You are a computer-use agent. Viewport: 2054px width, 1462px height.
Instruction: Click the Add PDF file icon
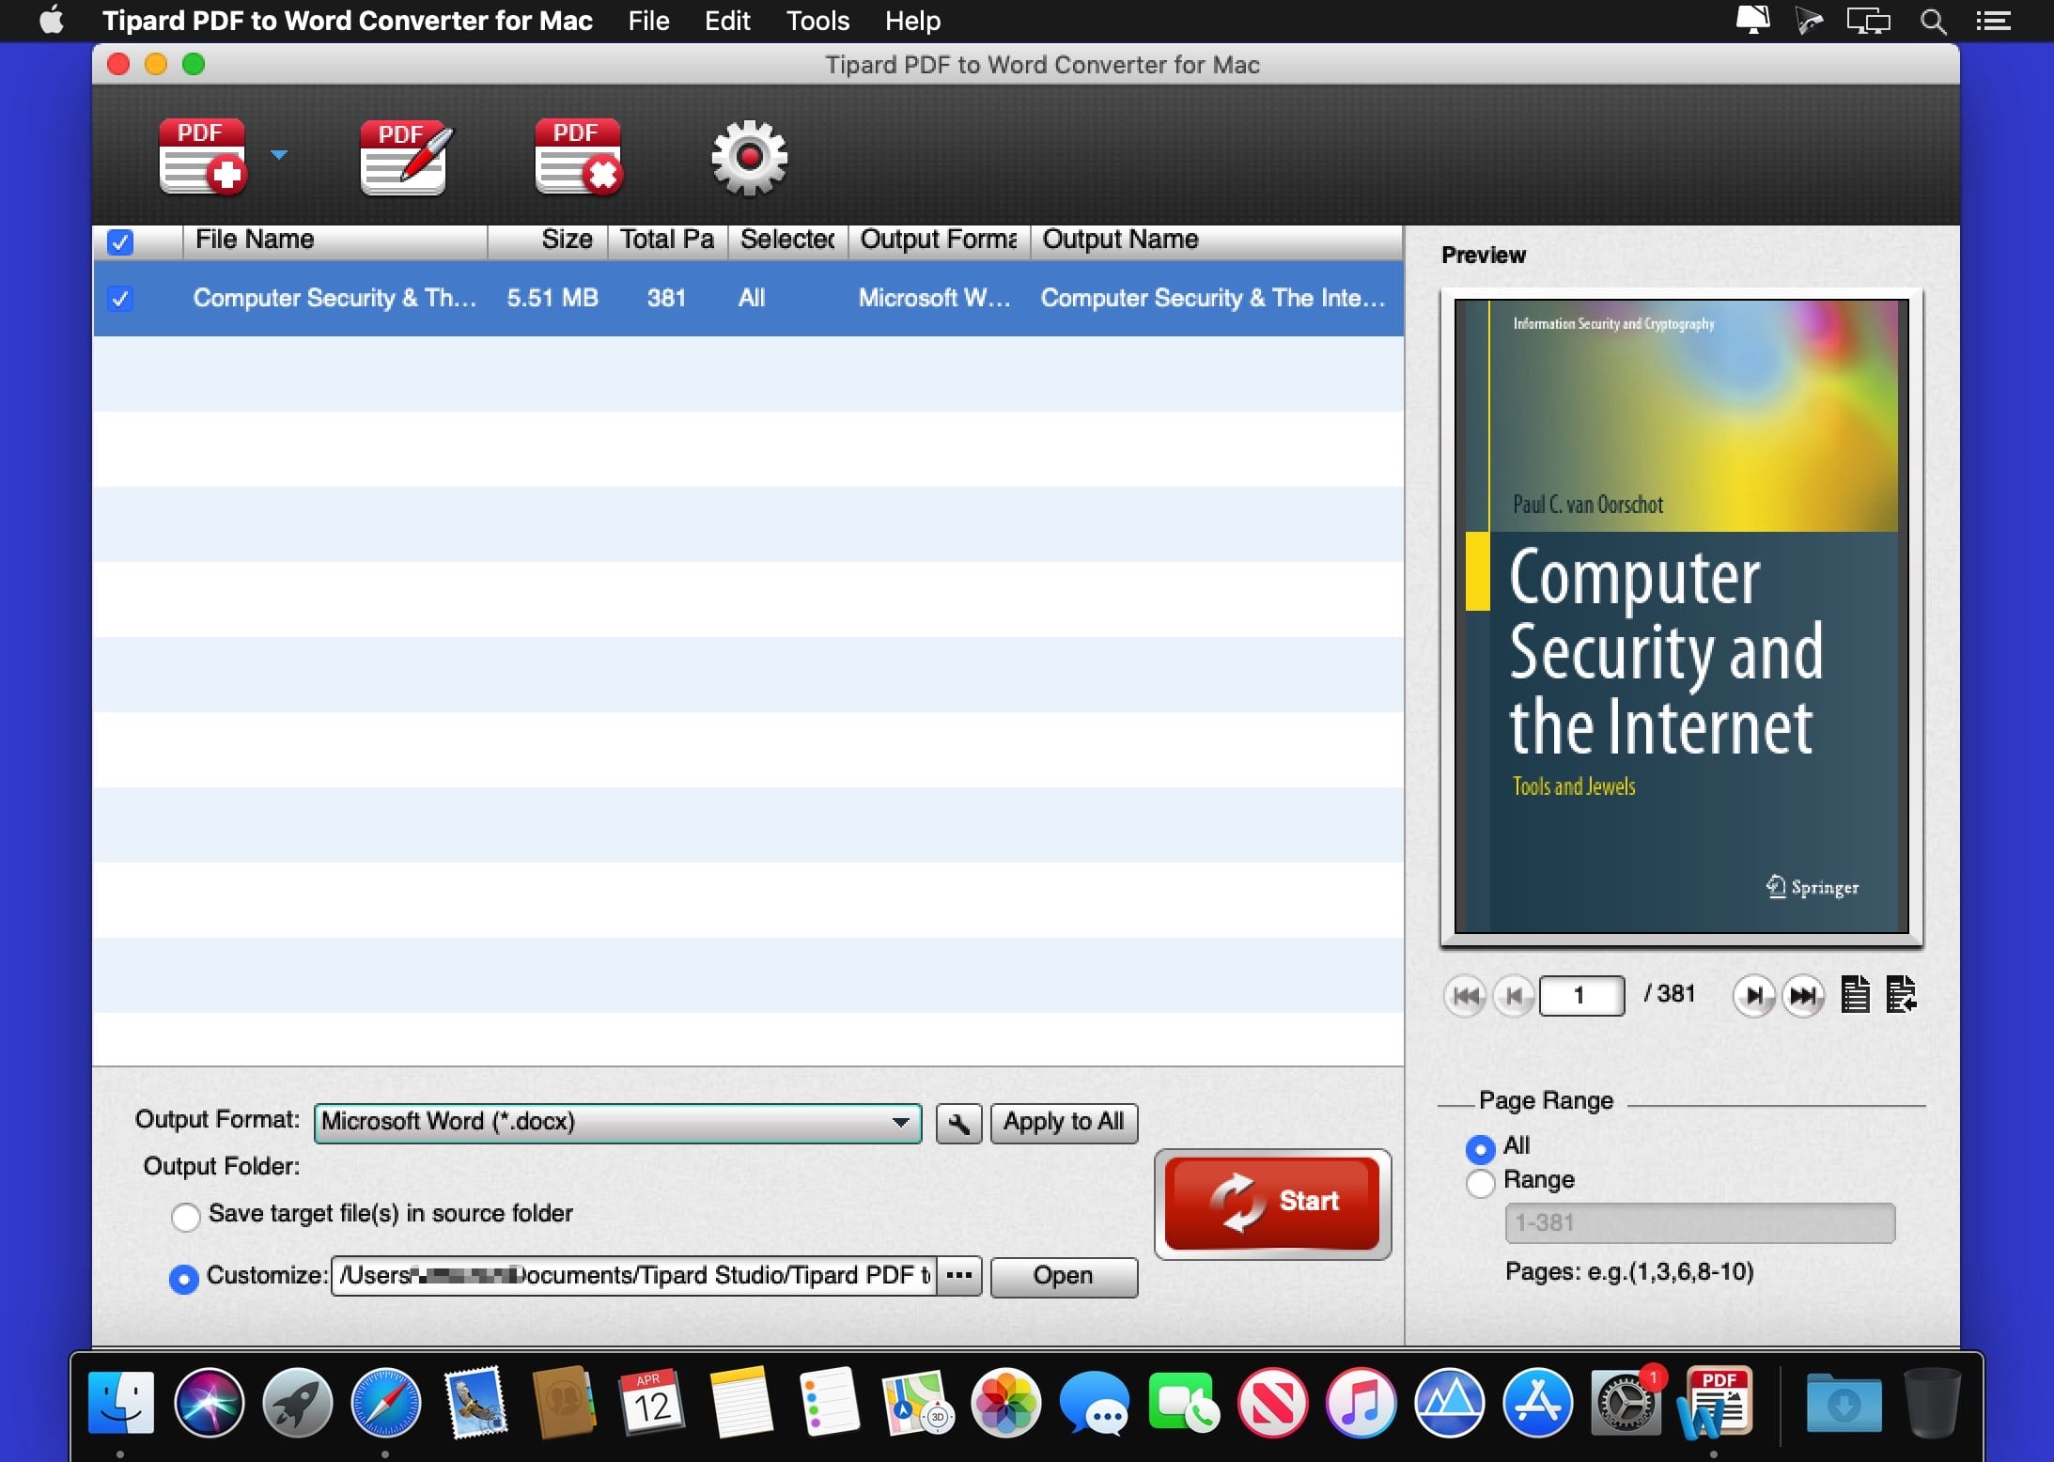point(202,157)
